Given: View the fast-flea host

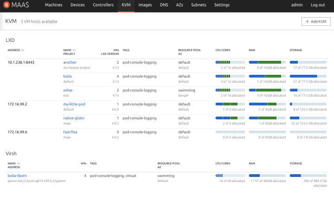Looking at the screenshot, I should pos(70,132).
